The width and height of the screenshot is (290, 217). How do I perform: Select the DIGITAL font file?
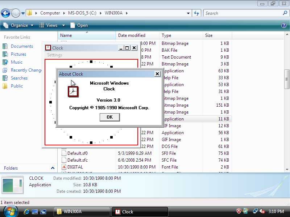[75, 167]
